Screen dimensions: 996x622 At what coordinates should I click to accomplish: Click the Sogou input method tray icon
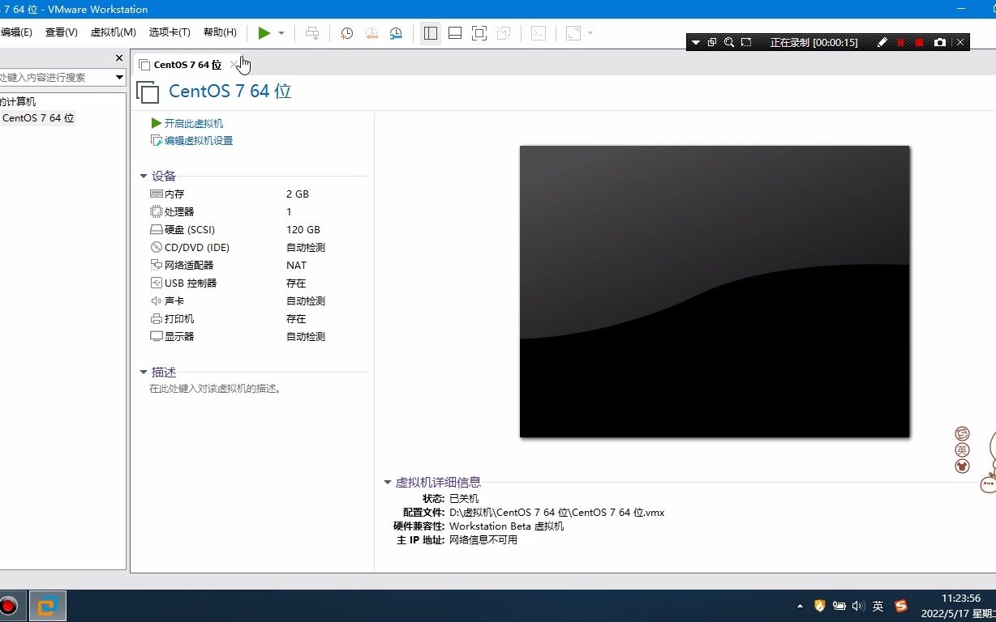[x=901, y=606]
